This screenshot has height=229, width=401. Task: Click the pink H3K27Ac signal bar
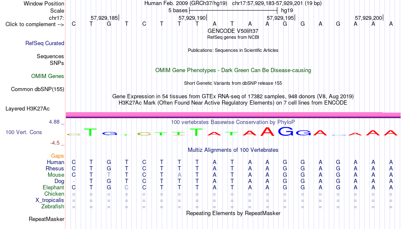tap(233, 114)
